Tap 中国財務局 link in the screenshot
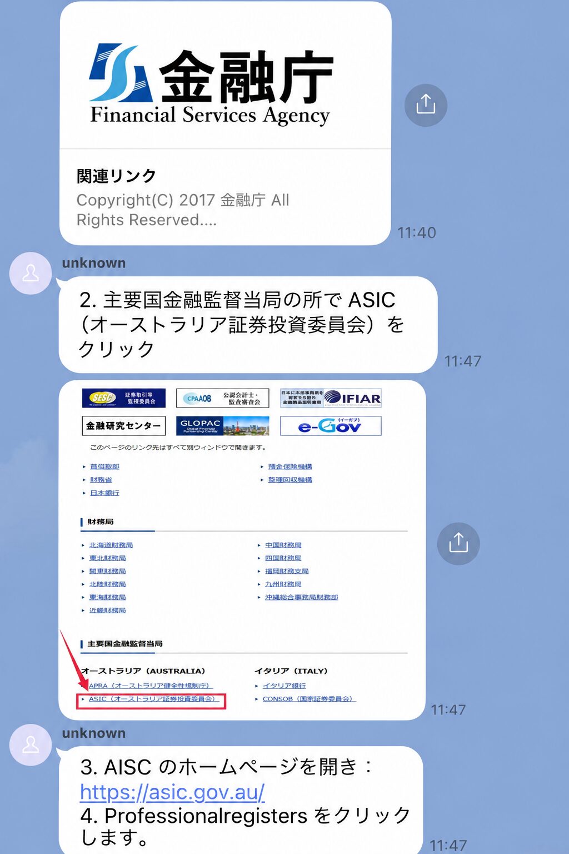This screenshot has width=569, height=854. click(x=283, y=545)
